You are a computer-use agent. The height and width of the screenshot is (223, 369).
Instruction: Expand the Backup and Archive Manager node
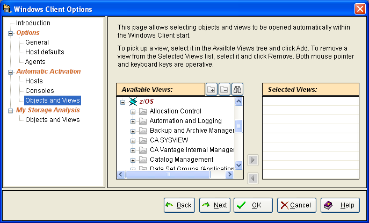click(133, 131)
